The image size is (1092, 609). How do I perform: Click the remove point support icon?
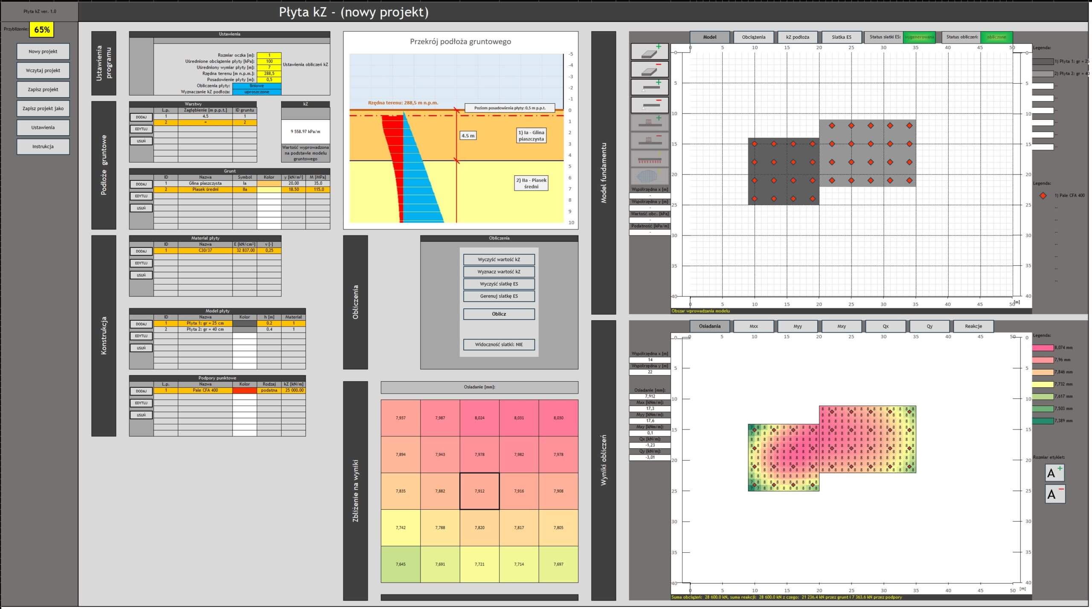649,105
